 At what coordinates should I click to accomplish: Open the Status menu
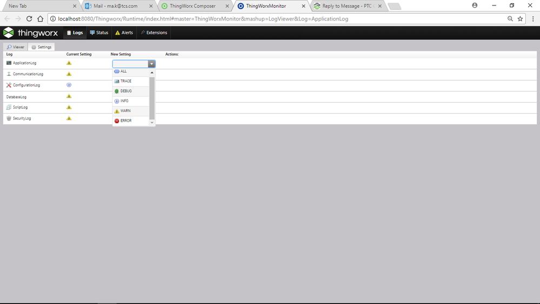(x=99, y=33)
